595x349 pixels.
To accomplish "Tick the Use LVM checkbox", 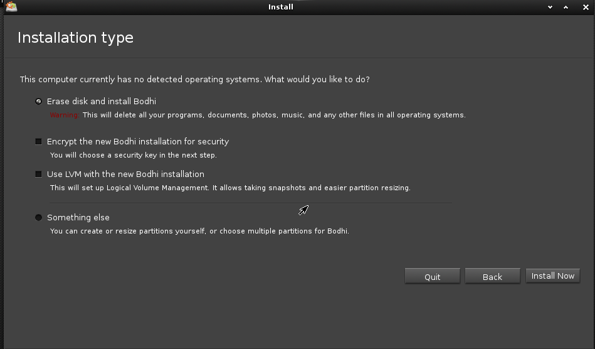I will pos(39,174).
